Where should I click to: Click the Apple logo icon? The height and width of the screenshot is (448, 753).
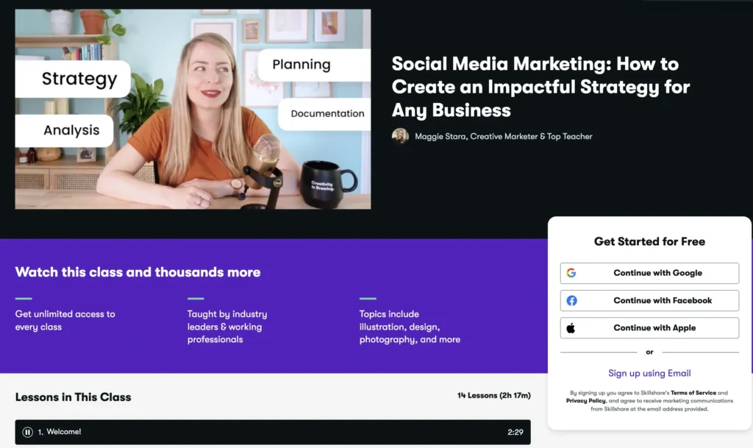pyautogui.click(x=571, y=328)
